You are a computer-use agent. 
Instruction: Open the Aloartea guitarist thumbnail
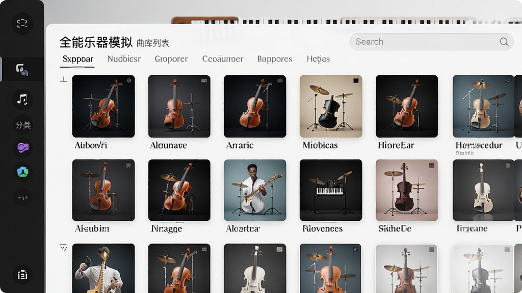(255, 190)
